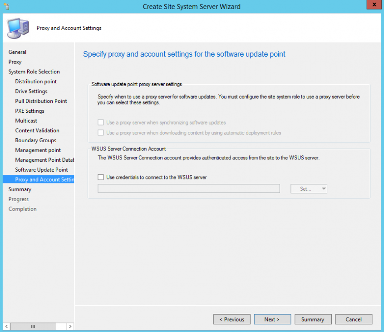Jump to the Summary wizard step
This screenshot has width=384, height=332.
click(x=20, y=189)
